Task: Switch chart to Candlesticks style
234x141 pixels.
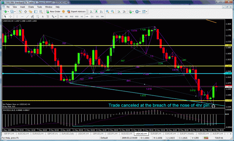Action: point(96,12)
